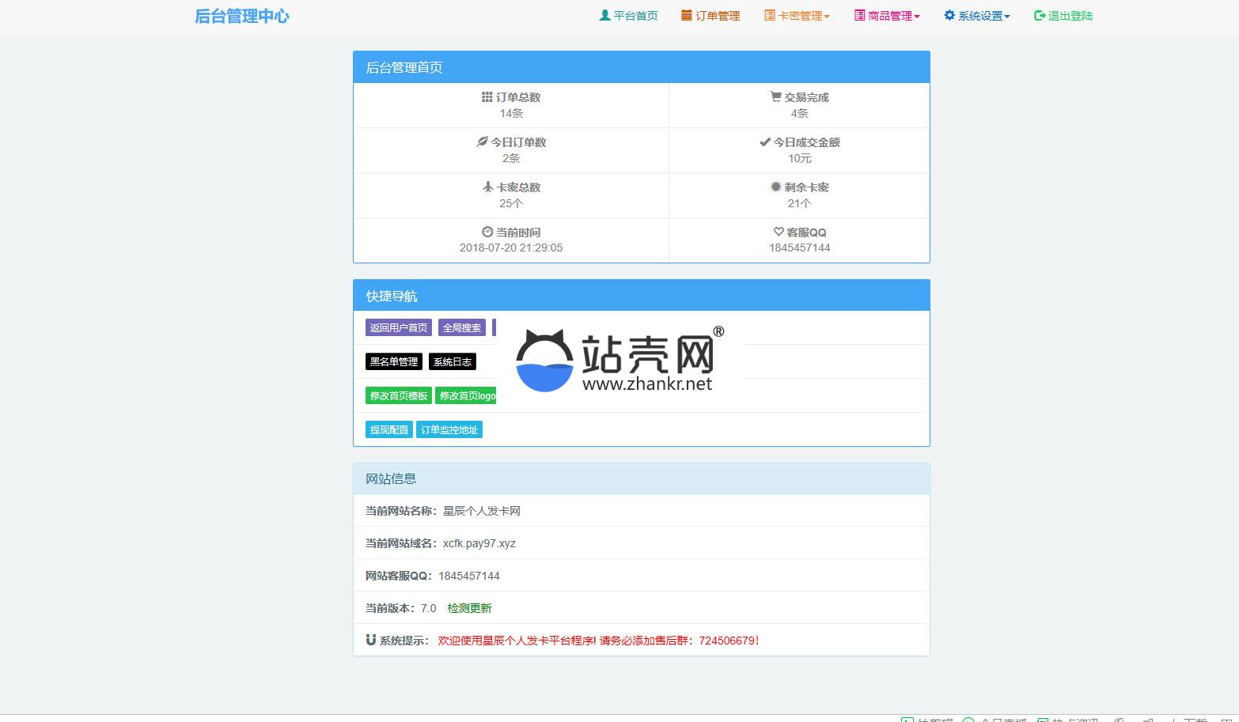Click the 检测更新 link beside version
Screen dimensions: 1239x722
[x=469, y=608]
